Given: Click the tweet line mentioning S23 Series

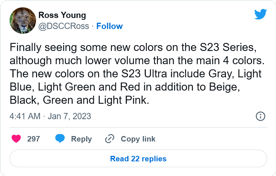Looking at the screenshot, I should point(133,48).
